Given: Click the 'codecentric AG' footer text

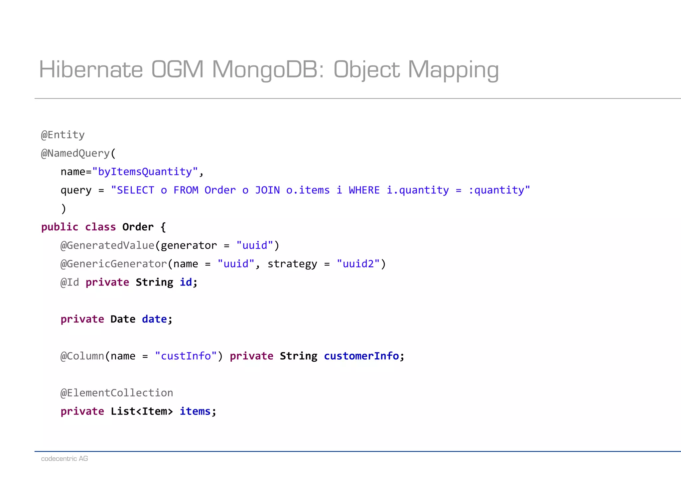Looking at the screenshot, I should click(65, 459).
